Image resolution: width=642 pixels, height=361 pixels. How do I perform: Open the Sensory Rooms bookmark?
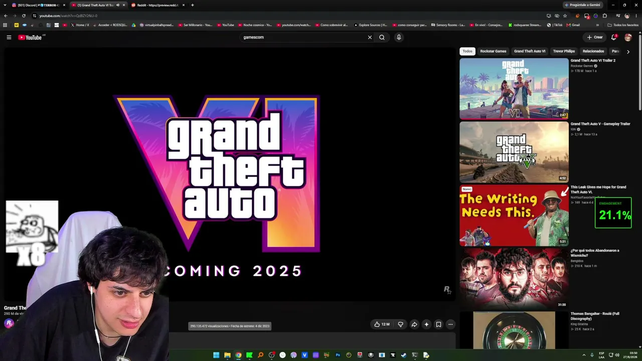point(448,25)
